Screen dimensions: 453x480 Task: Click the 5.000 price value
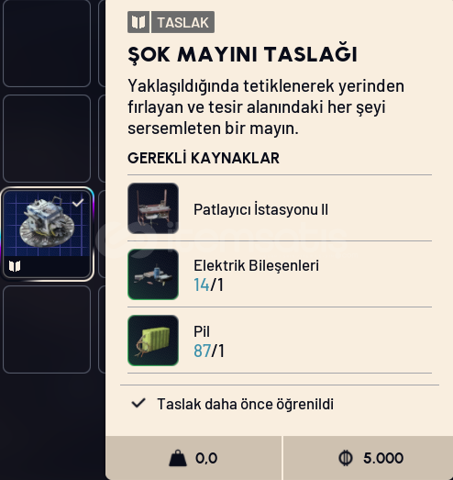tap(383, 458)
